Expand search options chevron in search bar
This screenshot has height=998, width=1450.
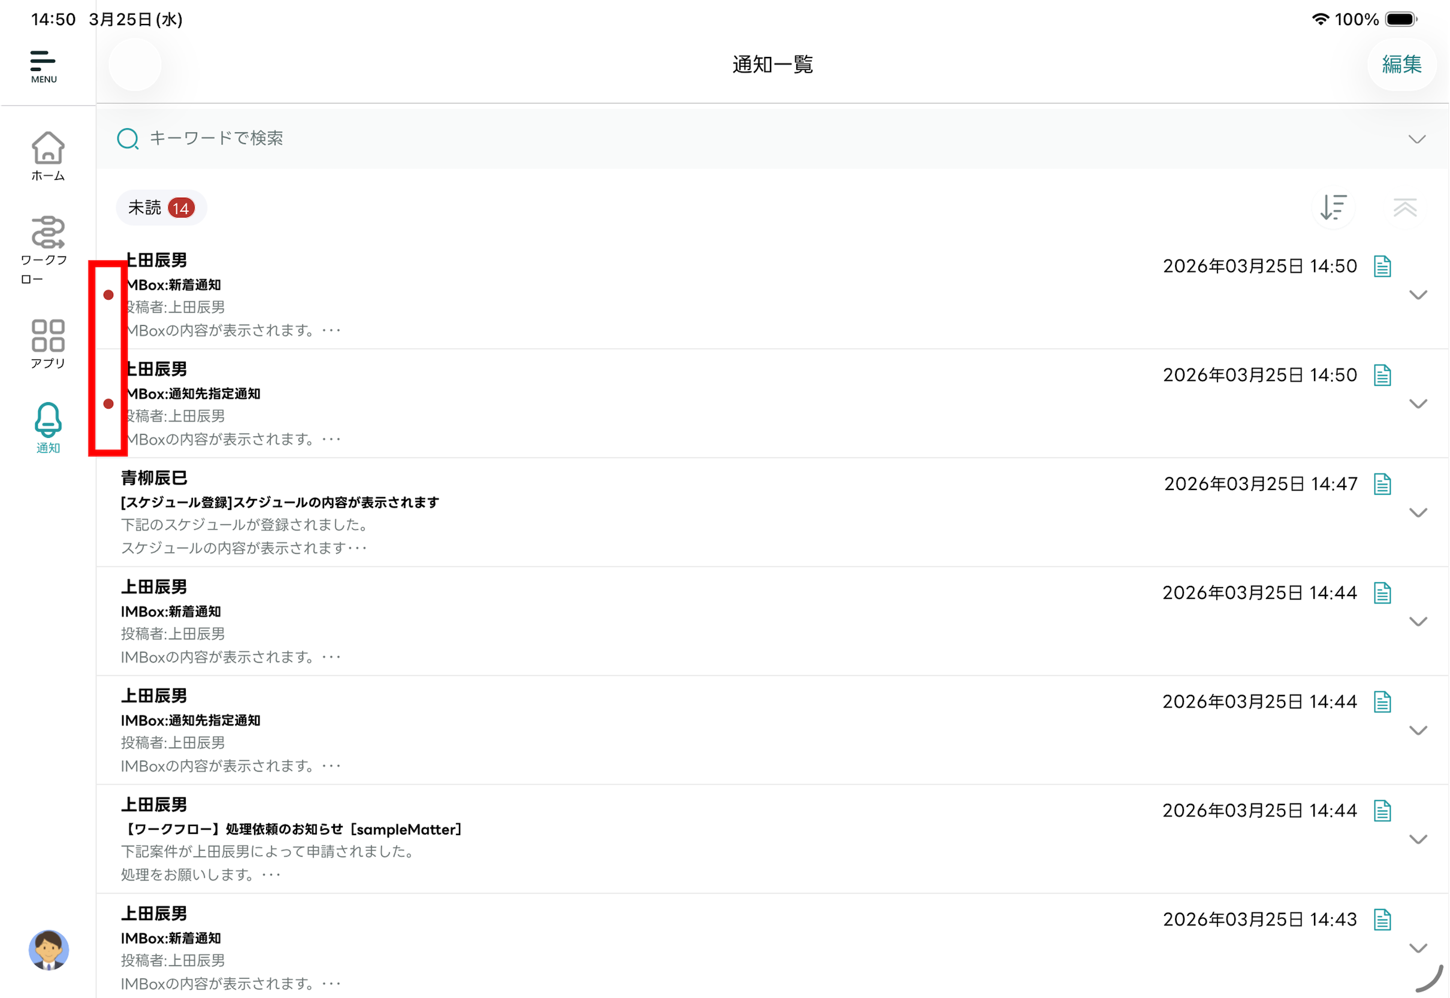1416,139
